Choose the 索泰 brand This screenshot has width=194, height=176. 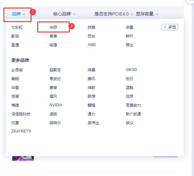coord(53,36)
